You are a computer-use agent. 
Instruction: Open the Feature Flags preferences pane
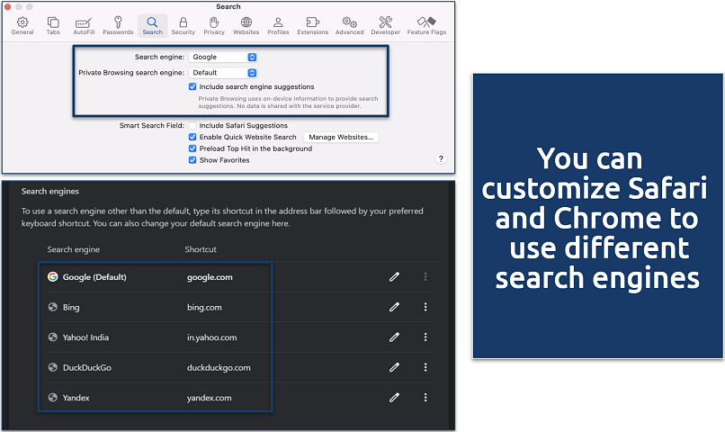coord(426,26)
